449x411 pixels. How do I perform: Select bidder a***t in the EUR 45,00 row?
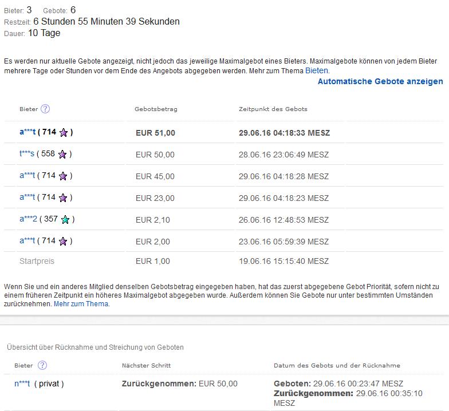coord(27,176)
